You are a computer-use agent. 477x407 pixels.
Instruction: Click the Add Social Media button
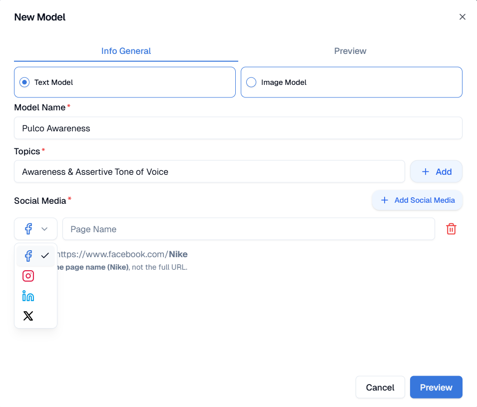[417, 200]
